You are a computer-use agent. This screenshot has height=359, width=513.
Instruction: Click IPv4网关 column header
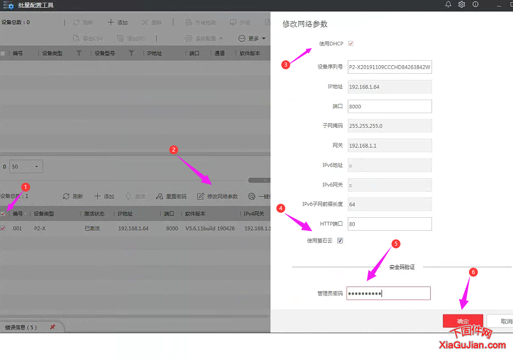coord(254,214)
